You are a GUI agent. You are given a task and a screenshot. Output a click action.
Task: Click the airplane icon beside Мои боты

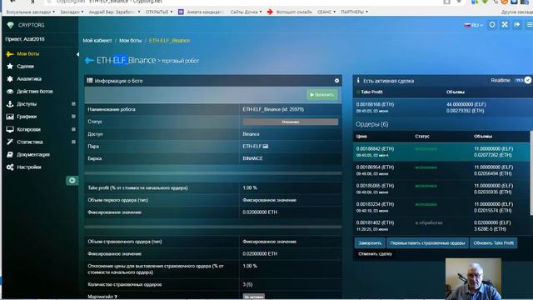tap(10, 53)
